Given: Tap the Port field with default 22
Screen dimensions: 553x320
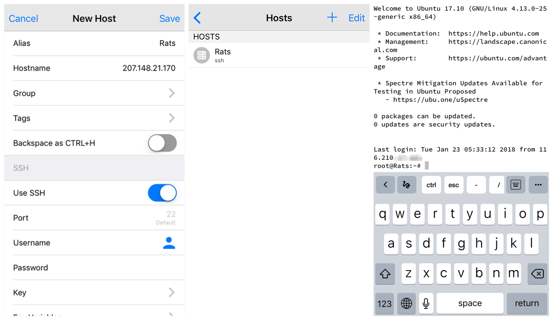Looking at the screenshot, I should click(x=95, y=218).
